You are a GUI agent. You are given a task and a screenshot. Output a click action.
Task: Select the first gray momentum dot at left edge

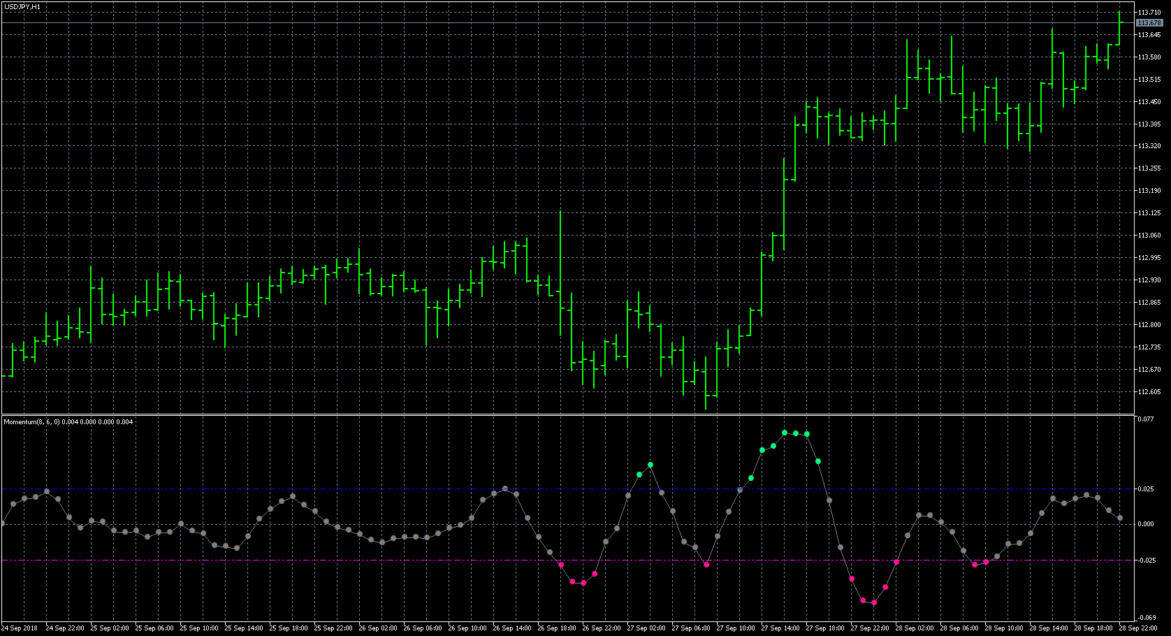tap(2, 523)
